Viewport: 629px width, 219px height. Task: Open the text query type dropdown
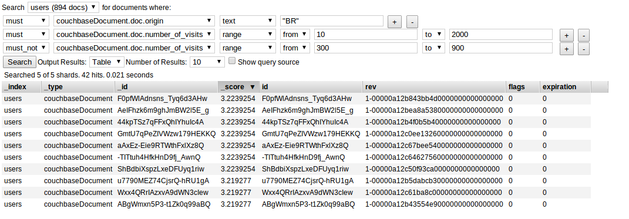[x=247, y=21]
